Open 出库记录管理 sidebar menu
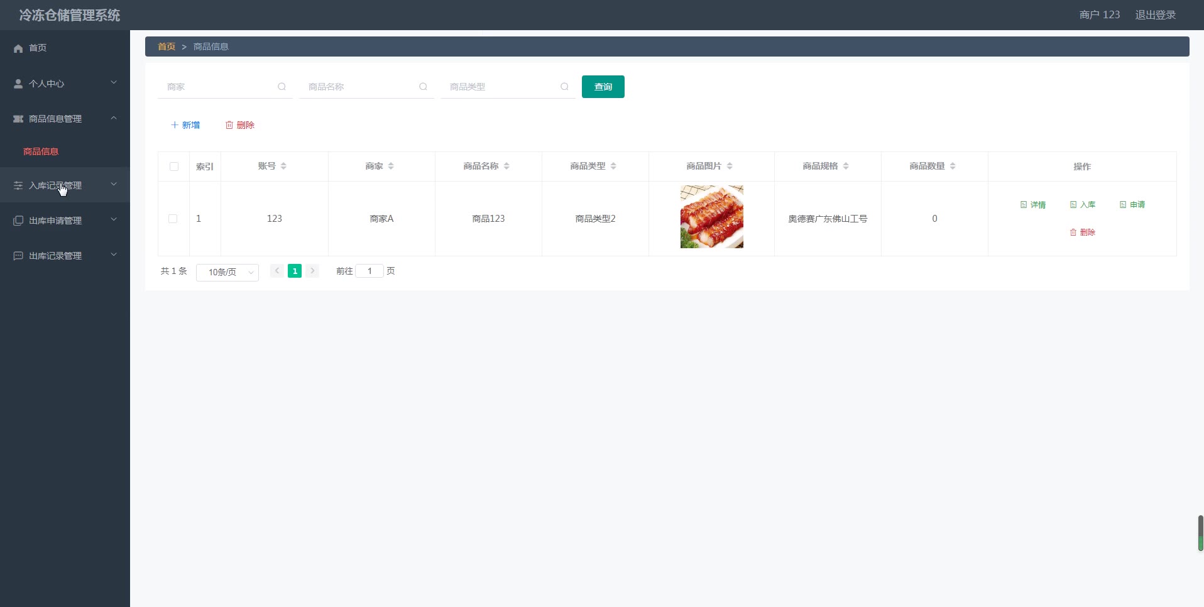Image resolution: width=1204 pixels, height=607 pixels. [65, 256]
